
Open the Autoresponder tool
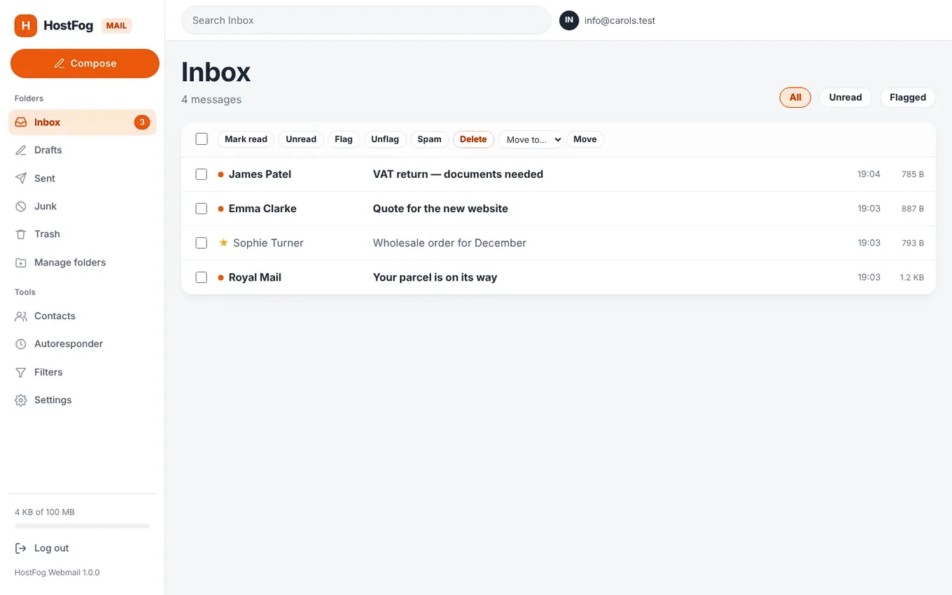click(x=83, y=344)
